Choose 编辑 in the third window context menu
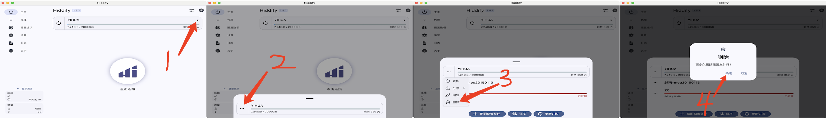 tap(456, 95)
